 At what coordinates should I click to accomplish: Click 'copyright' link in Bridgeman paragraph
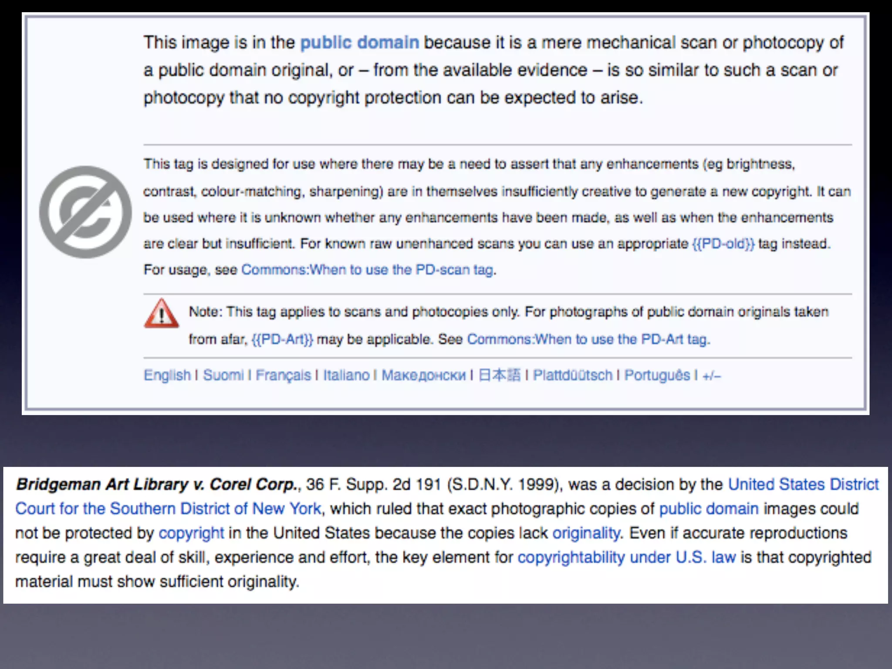191,533
